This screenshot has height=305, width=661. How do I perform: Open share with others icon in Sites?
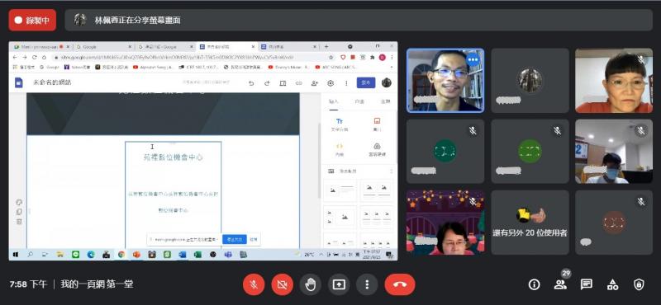click(315, 83)
